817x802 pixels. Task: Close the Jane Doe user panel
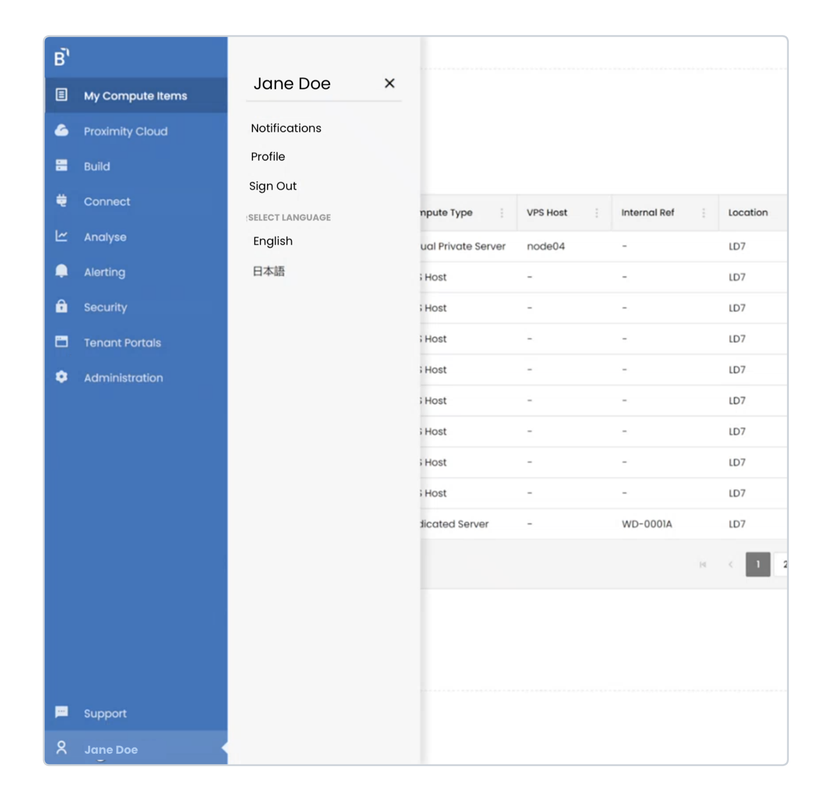tap(390, 83)
